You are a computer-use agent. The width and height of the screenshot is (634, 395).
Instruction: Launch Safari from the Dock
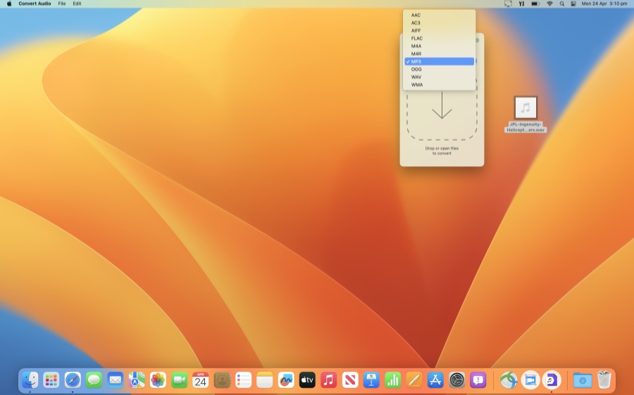click(x=73, y=380)
